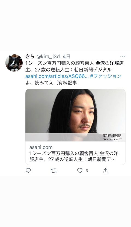Viewport: 131px width, 227px height.
Task: Open the cat profile avatar
Action: (x=14, y=63)
